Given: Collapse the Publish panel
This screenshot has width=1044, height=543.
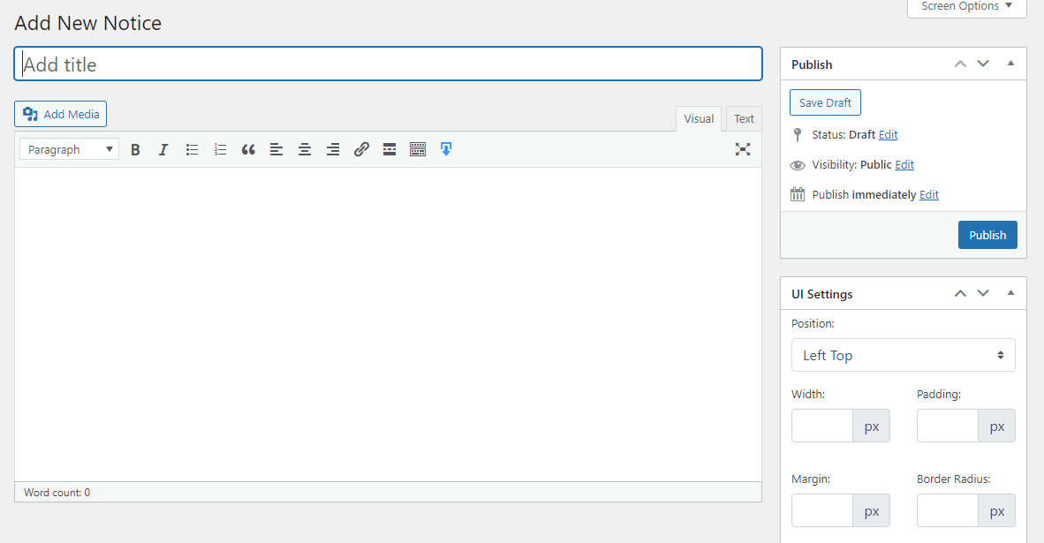Looking at the screenshot, I should pyautogui.click(x=1010, y=63).
